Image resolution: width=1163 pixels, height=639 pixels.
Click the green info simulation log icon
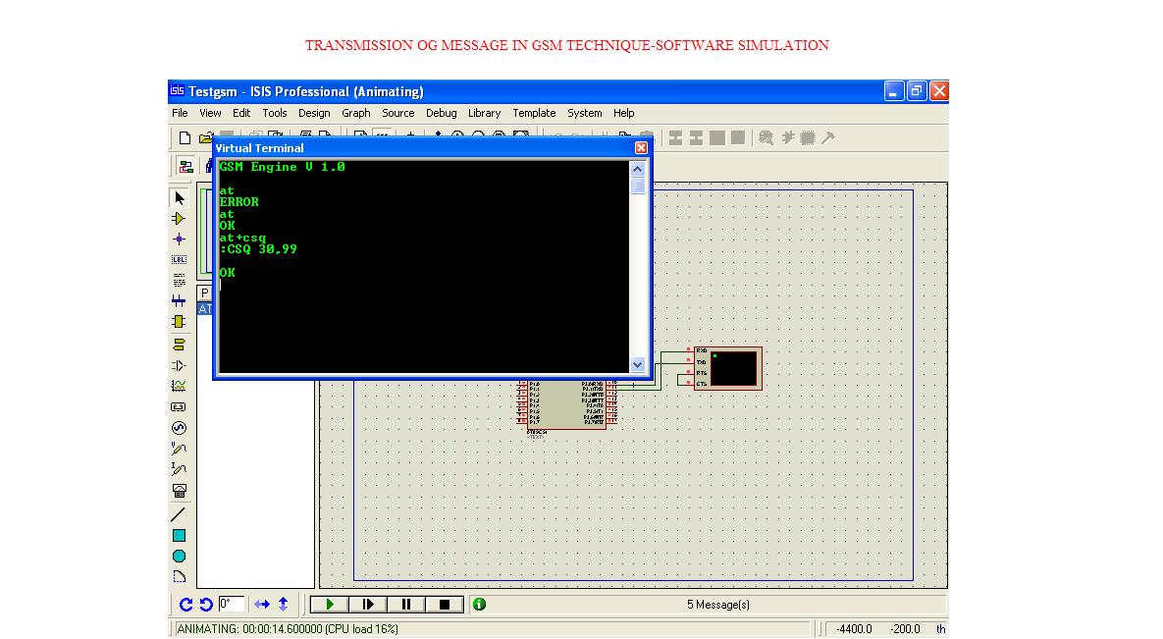[x=479, y=604]
